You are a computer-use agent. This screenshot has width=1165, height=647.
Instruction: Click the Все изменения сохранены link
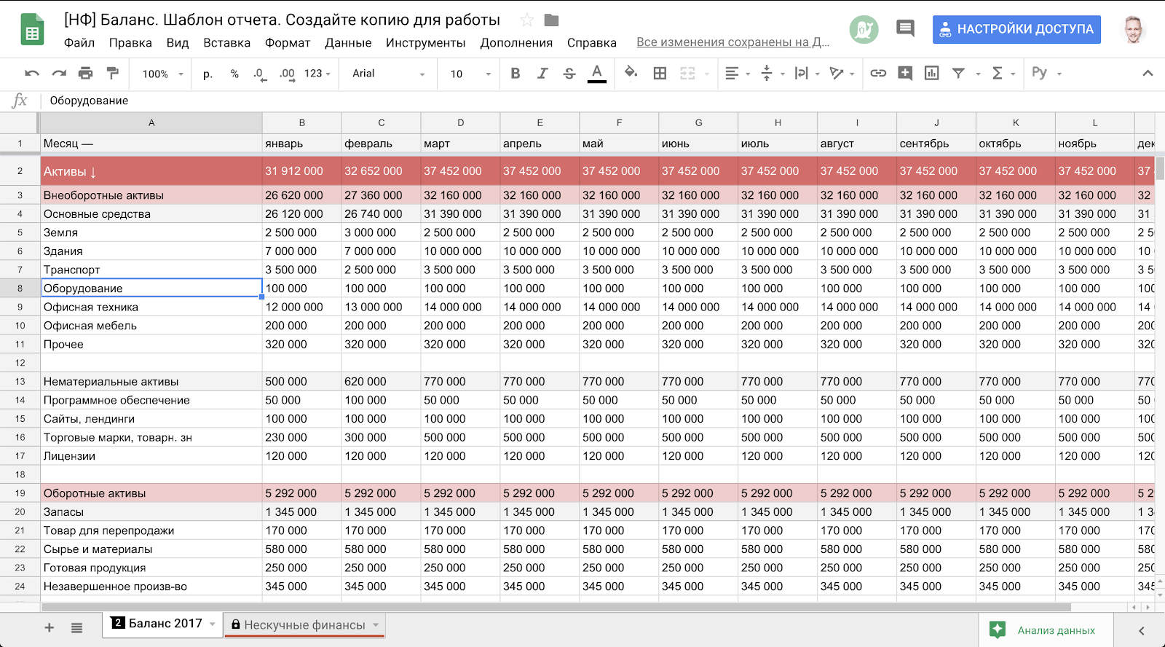(x=733, y=42)
